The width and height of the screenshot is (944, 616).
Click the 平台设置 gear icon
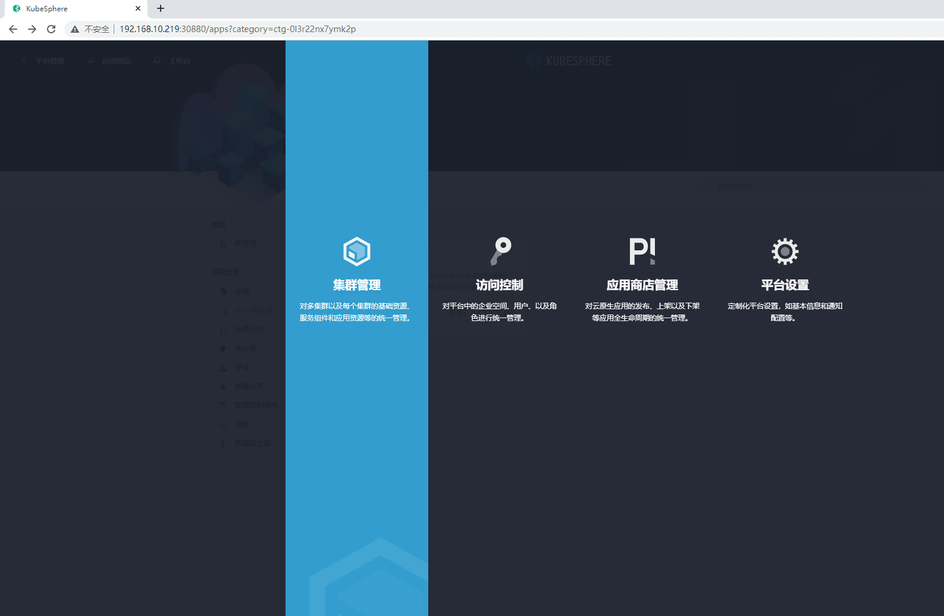point(785,252)
